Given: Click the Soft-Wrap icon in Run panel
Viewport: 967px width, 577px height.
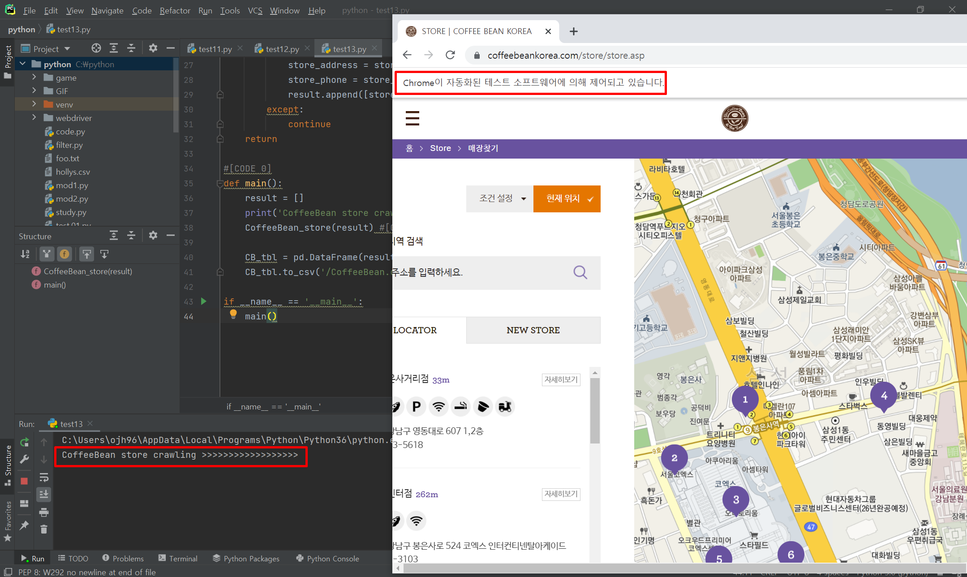Looking at the screenshot, I should (44, 477).
